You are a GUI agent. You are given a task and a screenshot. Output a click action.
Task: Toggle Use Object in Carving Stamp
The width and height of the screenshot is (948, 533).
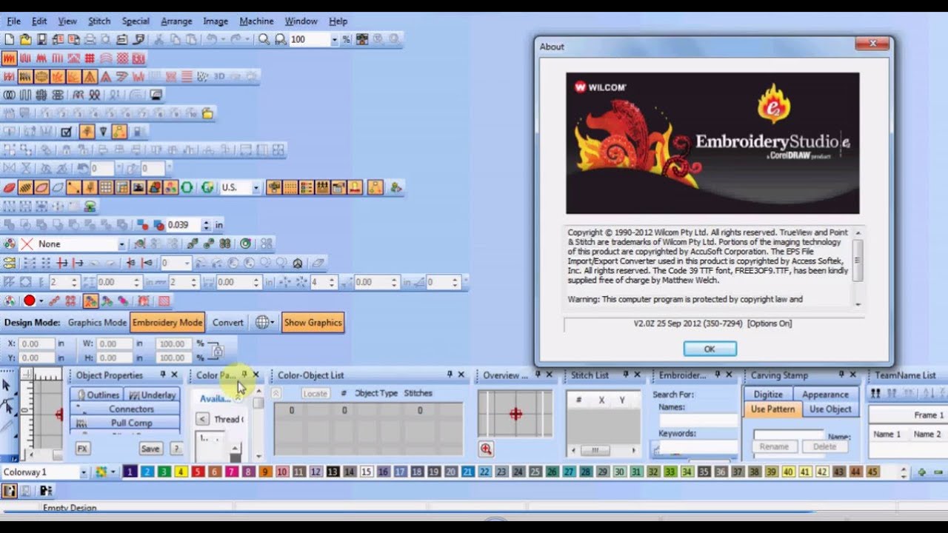[830, 409]
